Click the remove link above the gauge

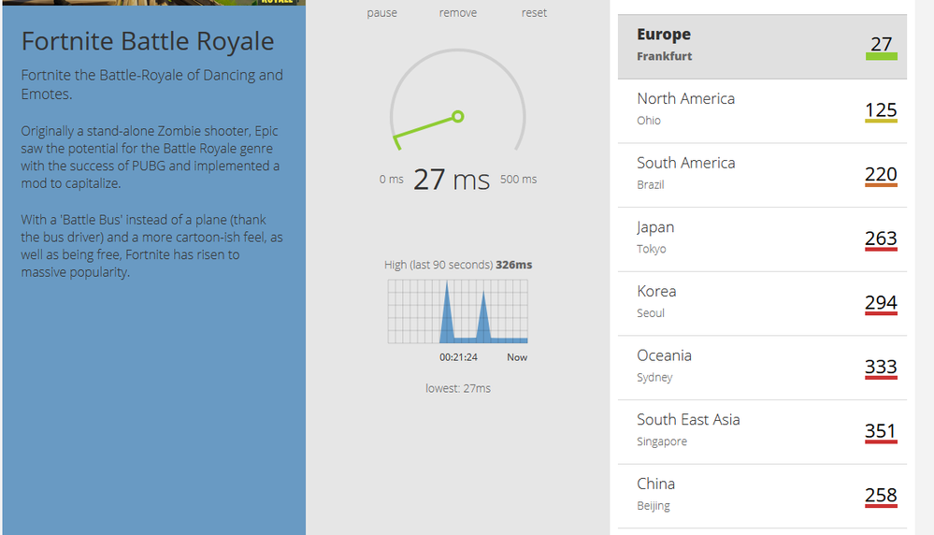(457, 13)
